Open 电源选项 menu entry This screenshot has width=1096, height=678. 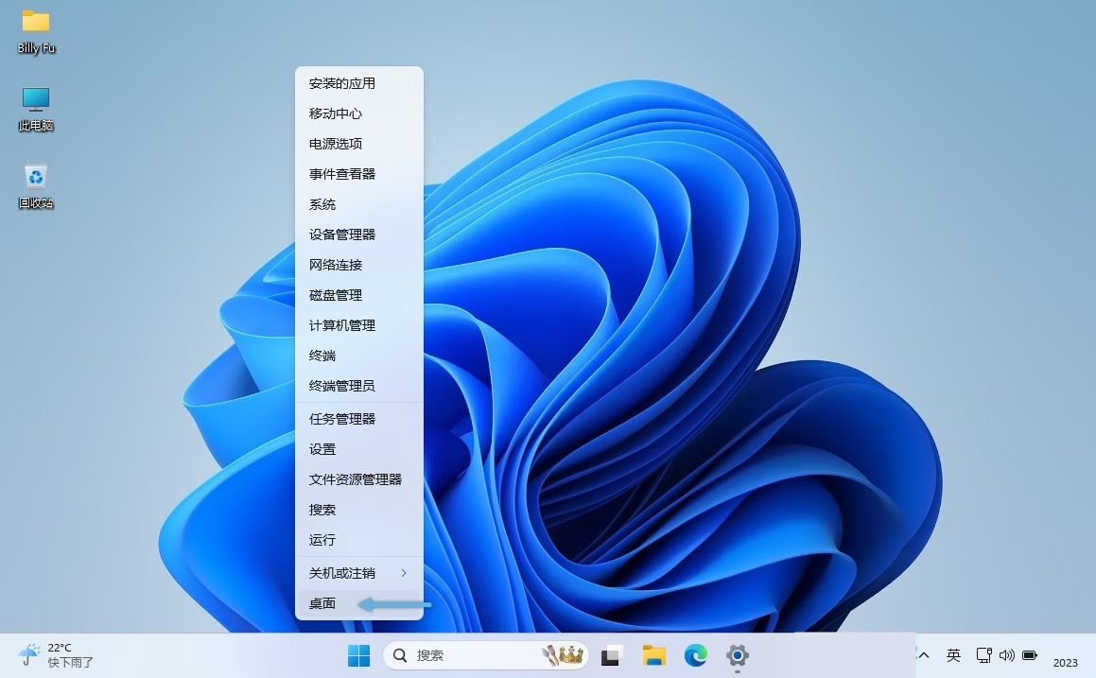tap(359, 144)
